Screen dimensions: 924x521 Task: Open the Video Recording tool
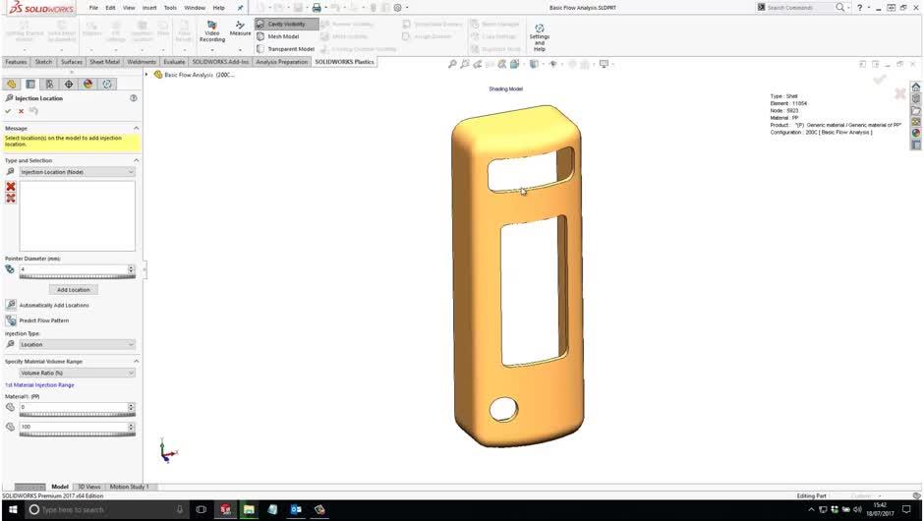pos(212,30)
